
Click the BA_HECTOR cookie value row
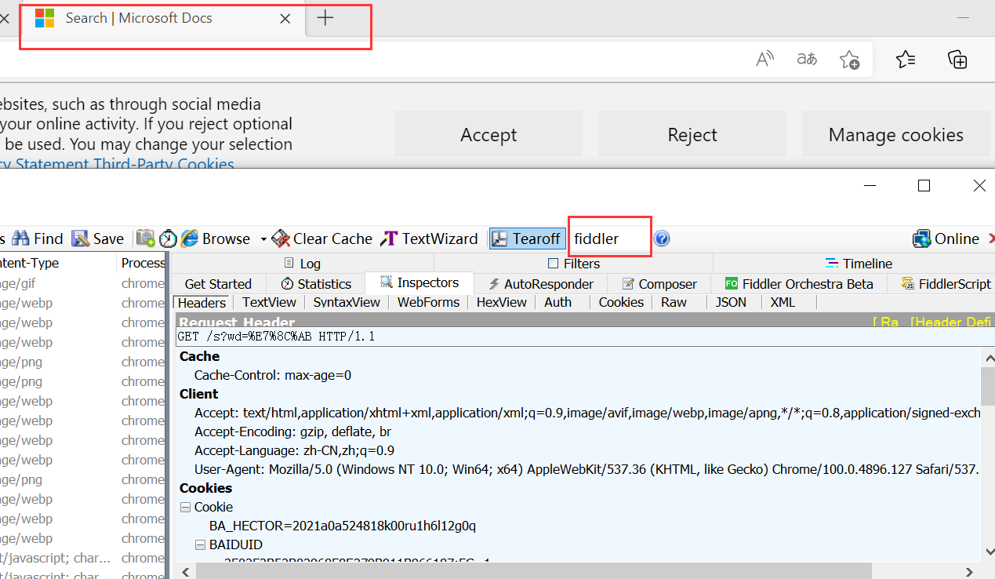343,526
